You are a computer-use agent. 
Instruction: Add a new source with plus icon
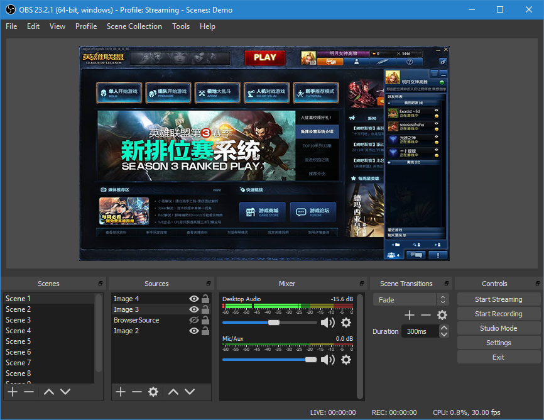121,392
